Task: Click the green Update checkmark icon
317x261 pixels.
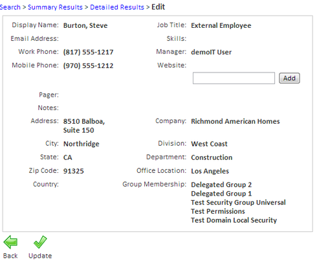Action: pos(40,242)
